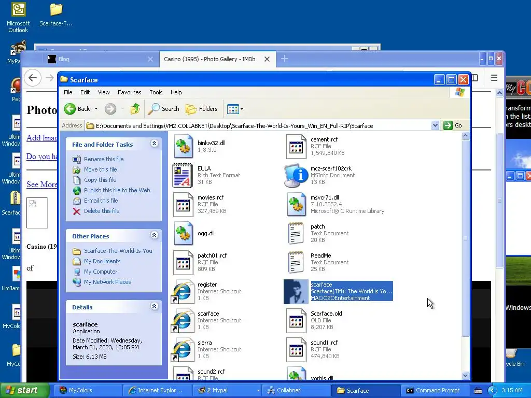Open the Favorites menu
Image resolution: width=531 pixels, height=398 pixels.
[x=129, y=92]
